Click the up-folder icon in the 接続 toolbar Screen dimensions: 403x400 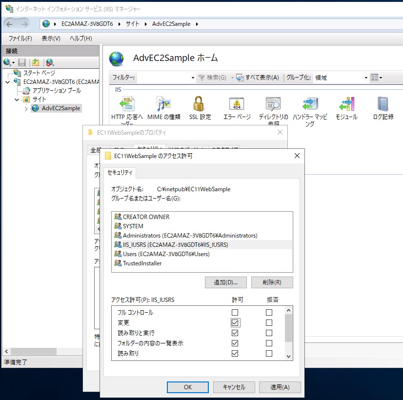[36, 62]
